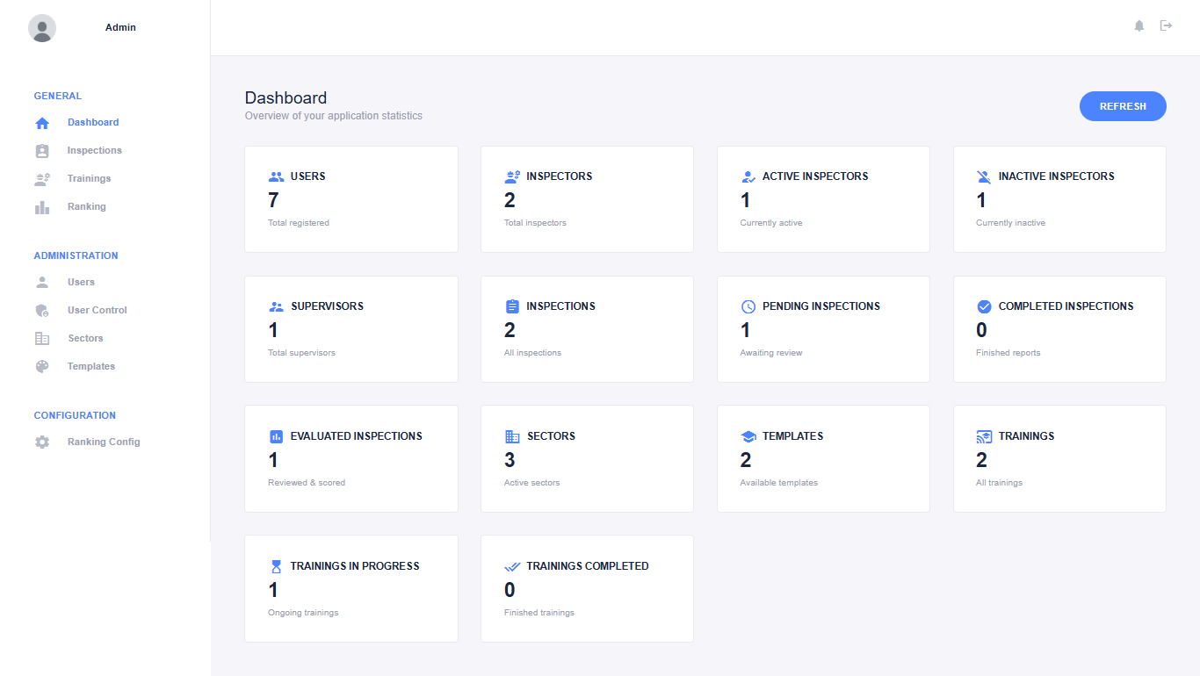
Task: Click the hourglass icon on Trainings In Progress
Action: [x=276, y=566]
